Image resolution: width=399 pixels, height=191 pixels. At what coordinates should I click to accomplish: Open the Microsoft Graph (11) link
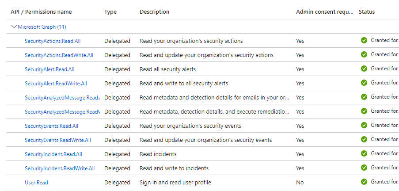tap(42, 27)
